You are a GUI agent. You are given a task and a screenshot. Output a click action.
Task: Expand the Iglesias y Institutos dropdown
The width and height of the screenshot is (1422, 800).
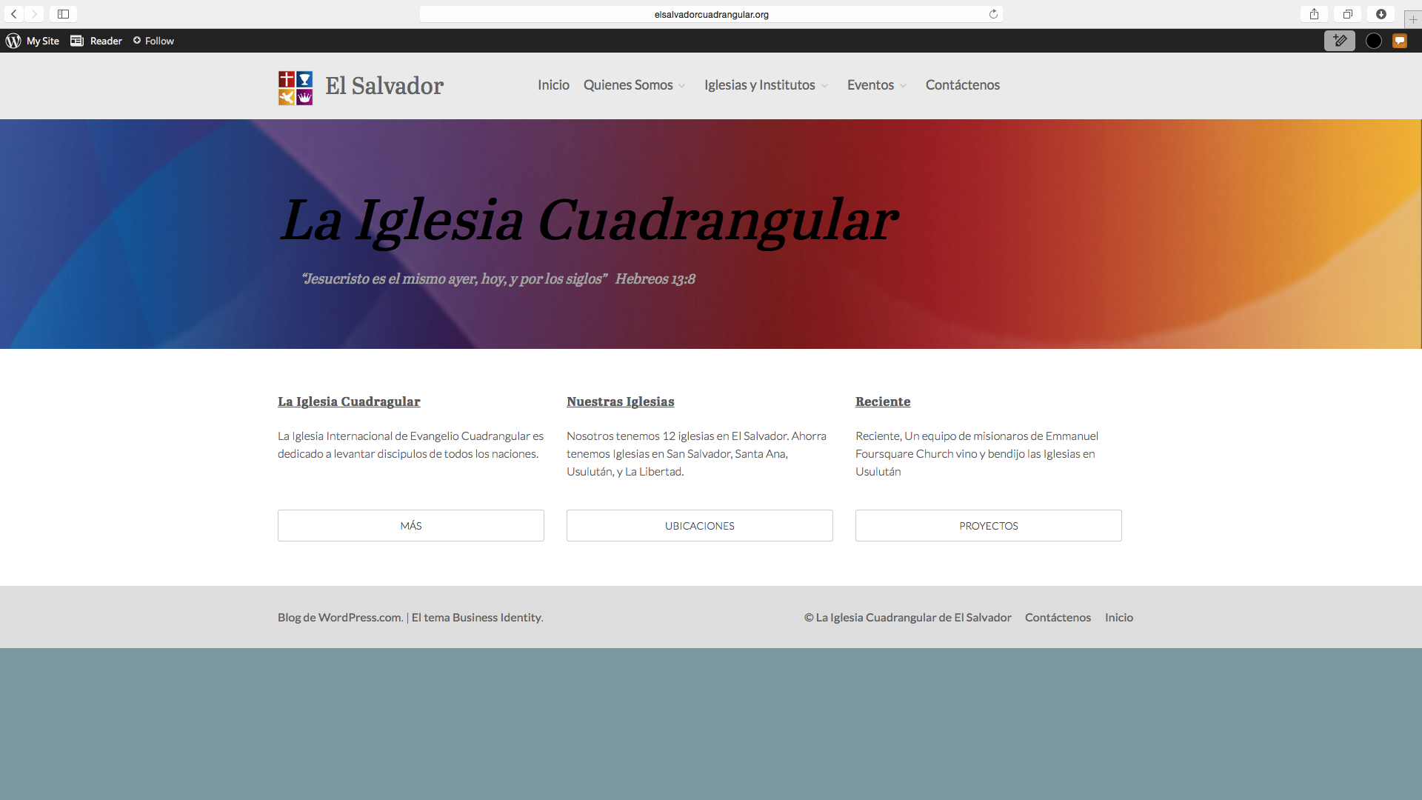point(766,85)
